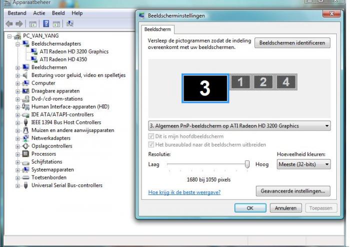Close the Beeldscherminstellingen dialog
The image size is (350, 247).
(331, 14)
